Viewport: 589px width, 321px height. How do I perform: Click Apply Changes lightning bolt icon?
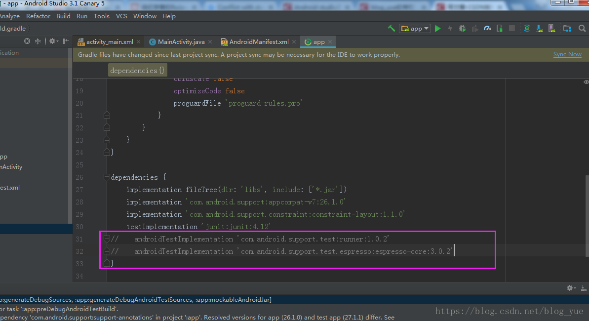[450, 29]
